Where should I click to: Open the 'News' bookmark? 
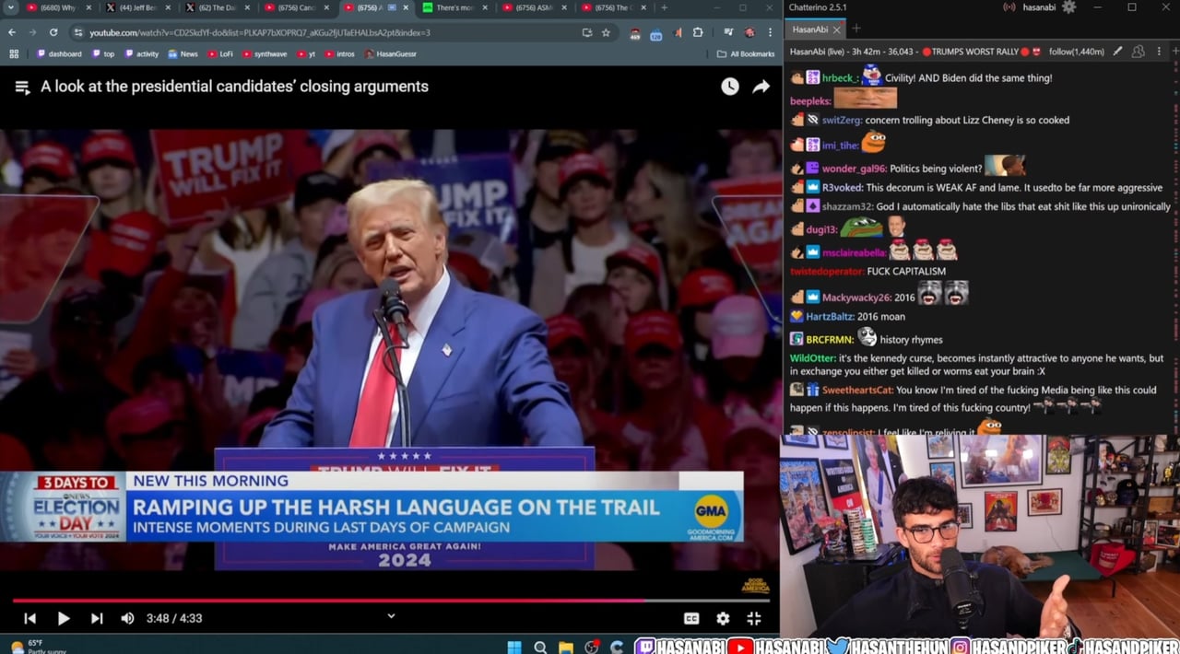(x=183, y=54)
